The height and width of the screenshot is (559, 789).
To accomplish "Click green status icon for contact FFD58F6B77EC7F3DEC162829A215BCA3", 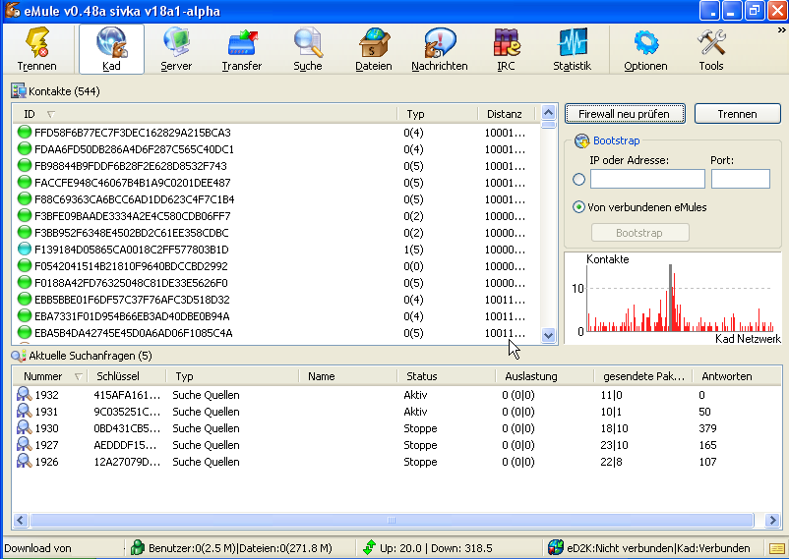I will (25, 133).
